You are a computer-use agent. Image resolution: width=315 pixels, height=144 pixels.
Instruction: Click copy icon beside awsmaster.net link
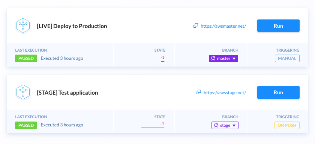[196, 26]
